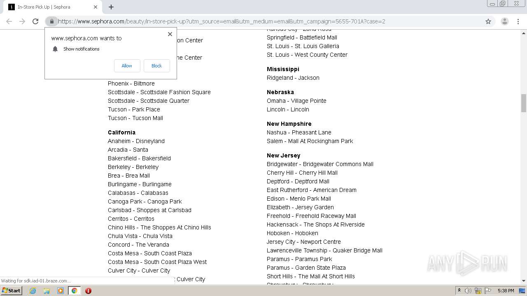Click 'Short Hills - The Mall At Short Hills'

click(x=311, y=276)
